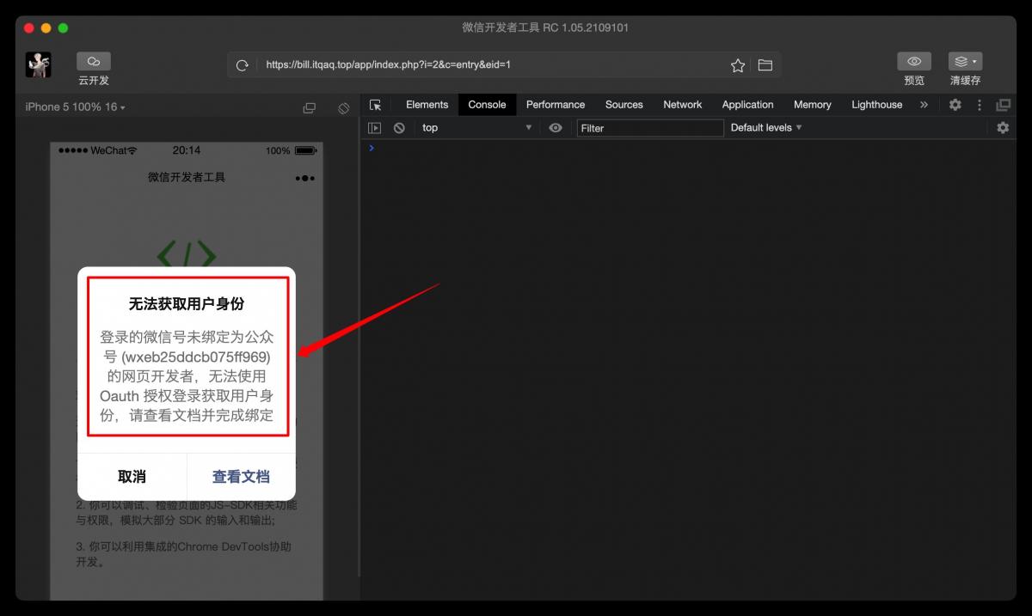Viewport: 1032px width, 616px height.
Task: Click the console prompt line
Action: click(688, 148)
